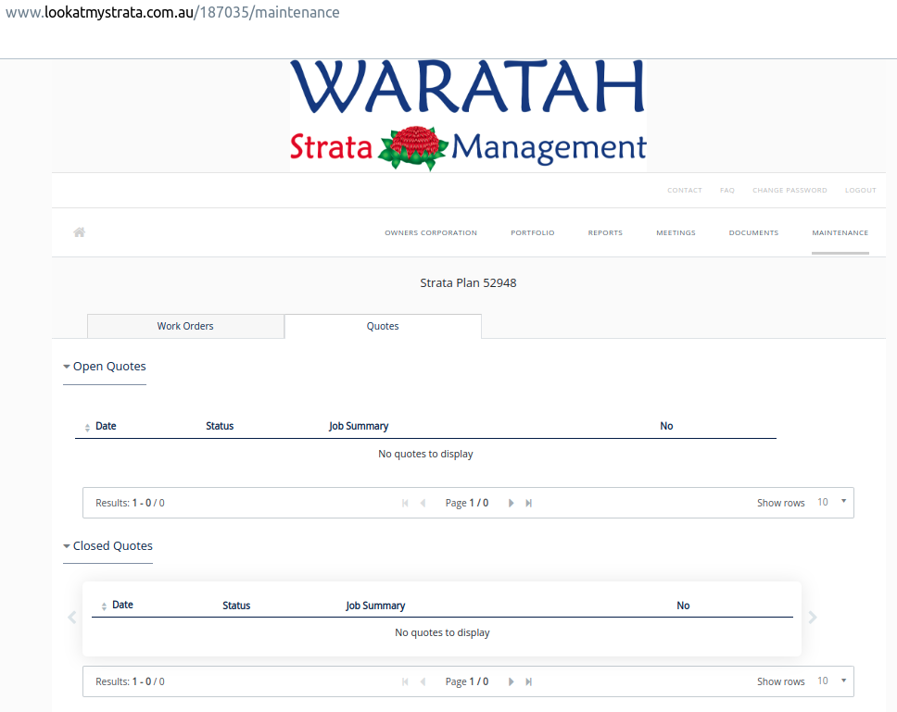The height and width of the screenshot is (712, 897).
Task: Open Show rows dropdown for Open Quotes
Action: (x=832, y=502)
